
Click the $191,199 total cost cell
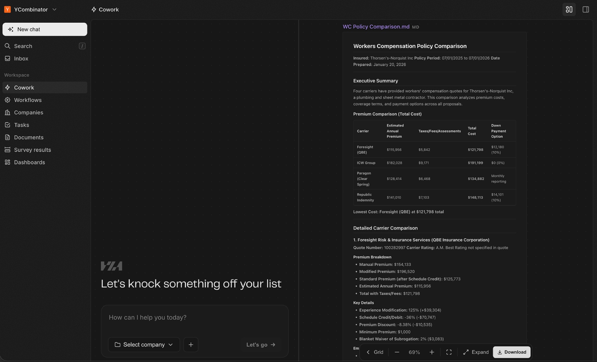(475, 163)
